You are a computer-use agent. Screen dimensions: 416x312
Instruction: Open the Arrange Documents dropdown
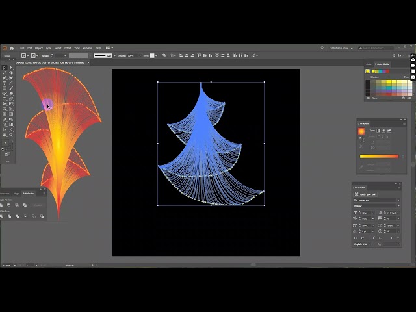pyautogui.click(x=109, y=48)
